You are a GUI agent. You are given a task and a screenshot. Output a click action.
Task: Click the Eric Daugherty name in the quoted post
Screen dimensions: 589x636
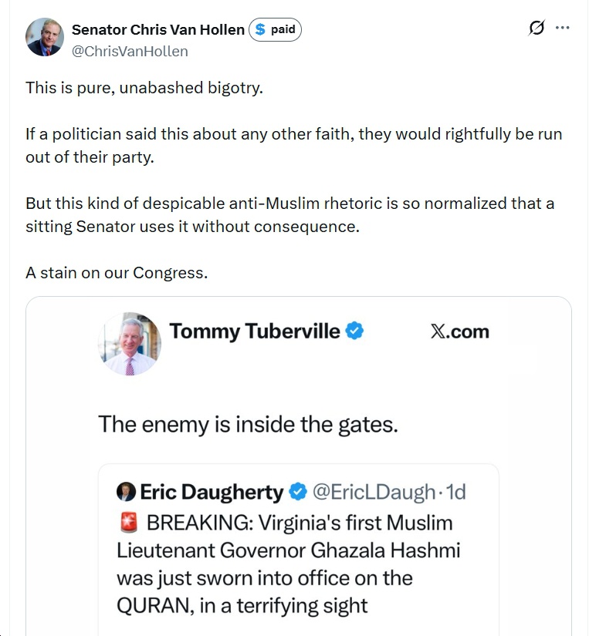click(211, 492)
